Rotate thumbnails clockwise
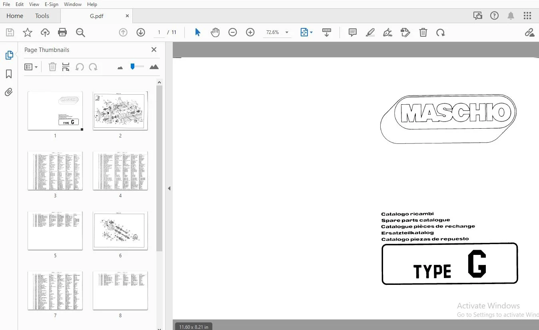Screen dimensions: 539x330 point(93,67)
